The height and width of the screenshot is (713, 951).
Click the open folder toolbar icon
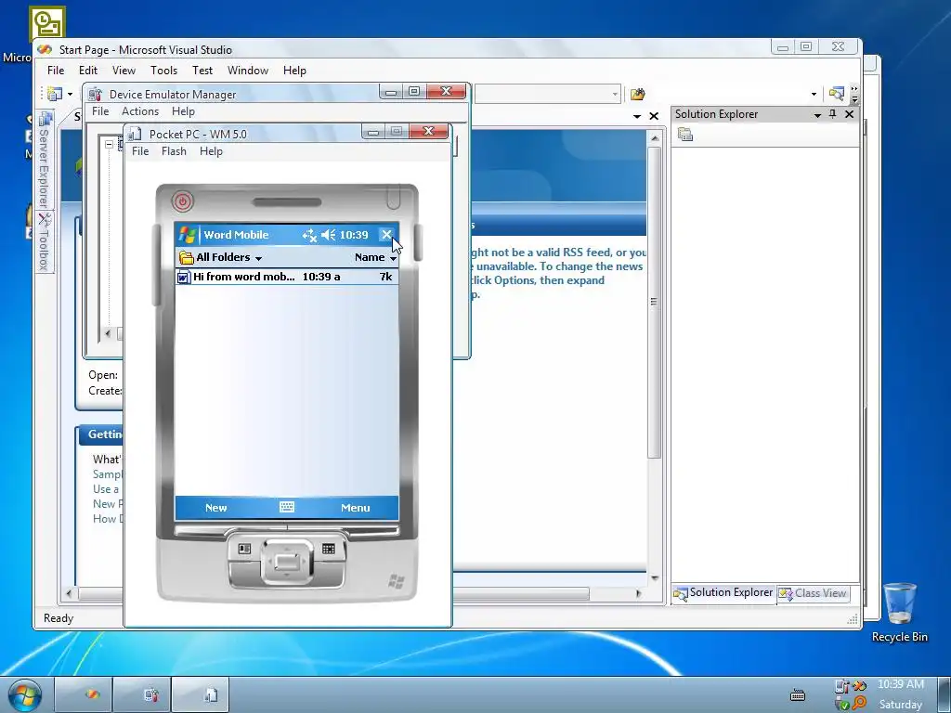click(637, 94)
